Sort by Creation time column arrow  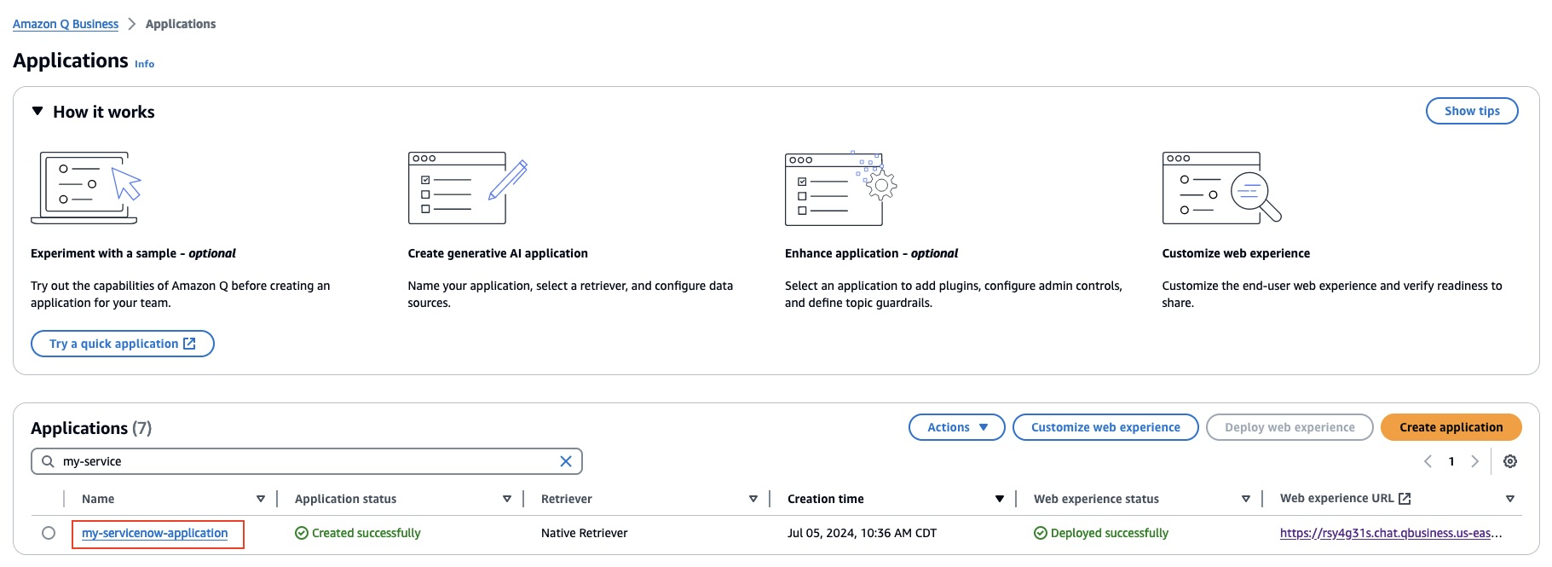1000,499
